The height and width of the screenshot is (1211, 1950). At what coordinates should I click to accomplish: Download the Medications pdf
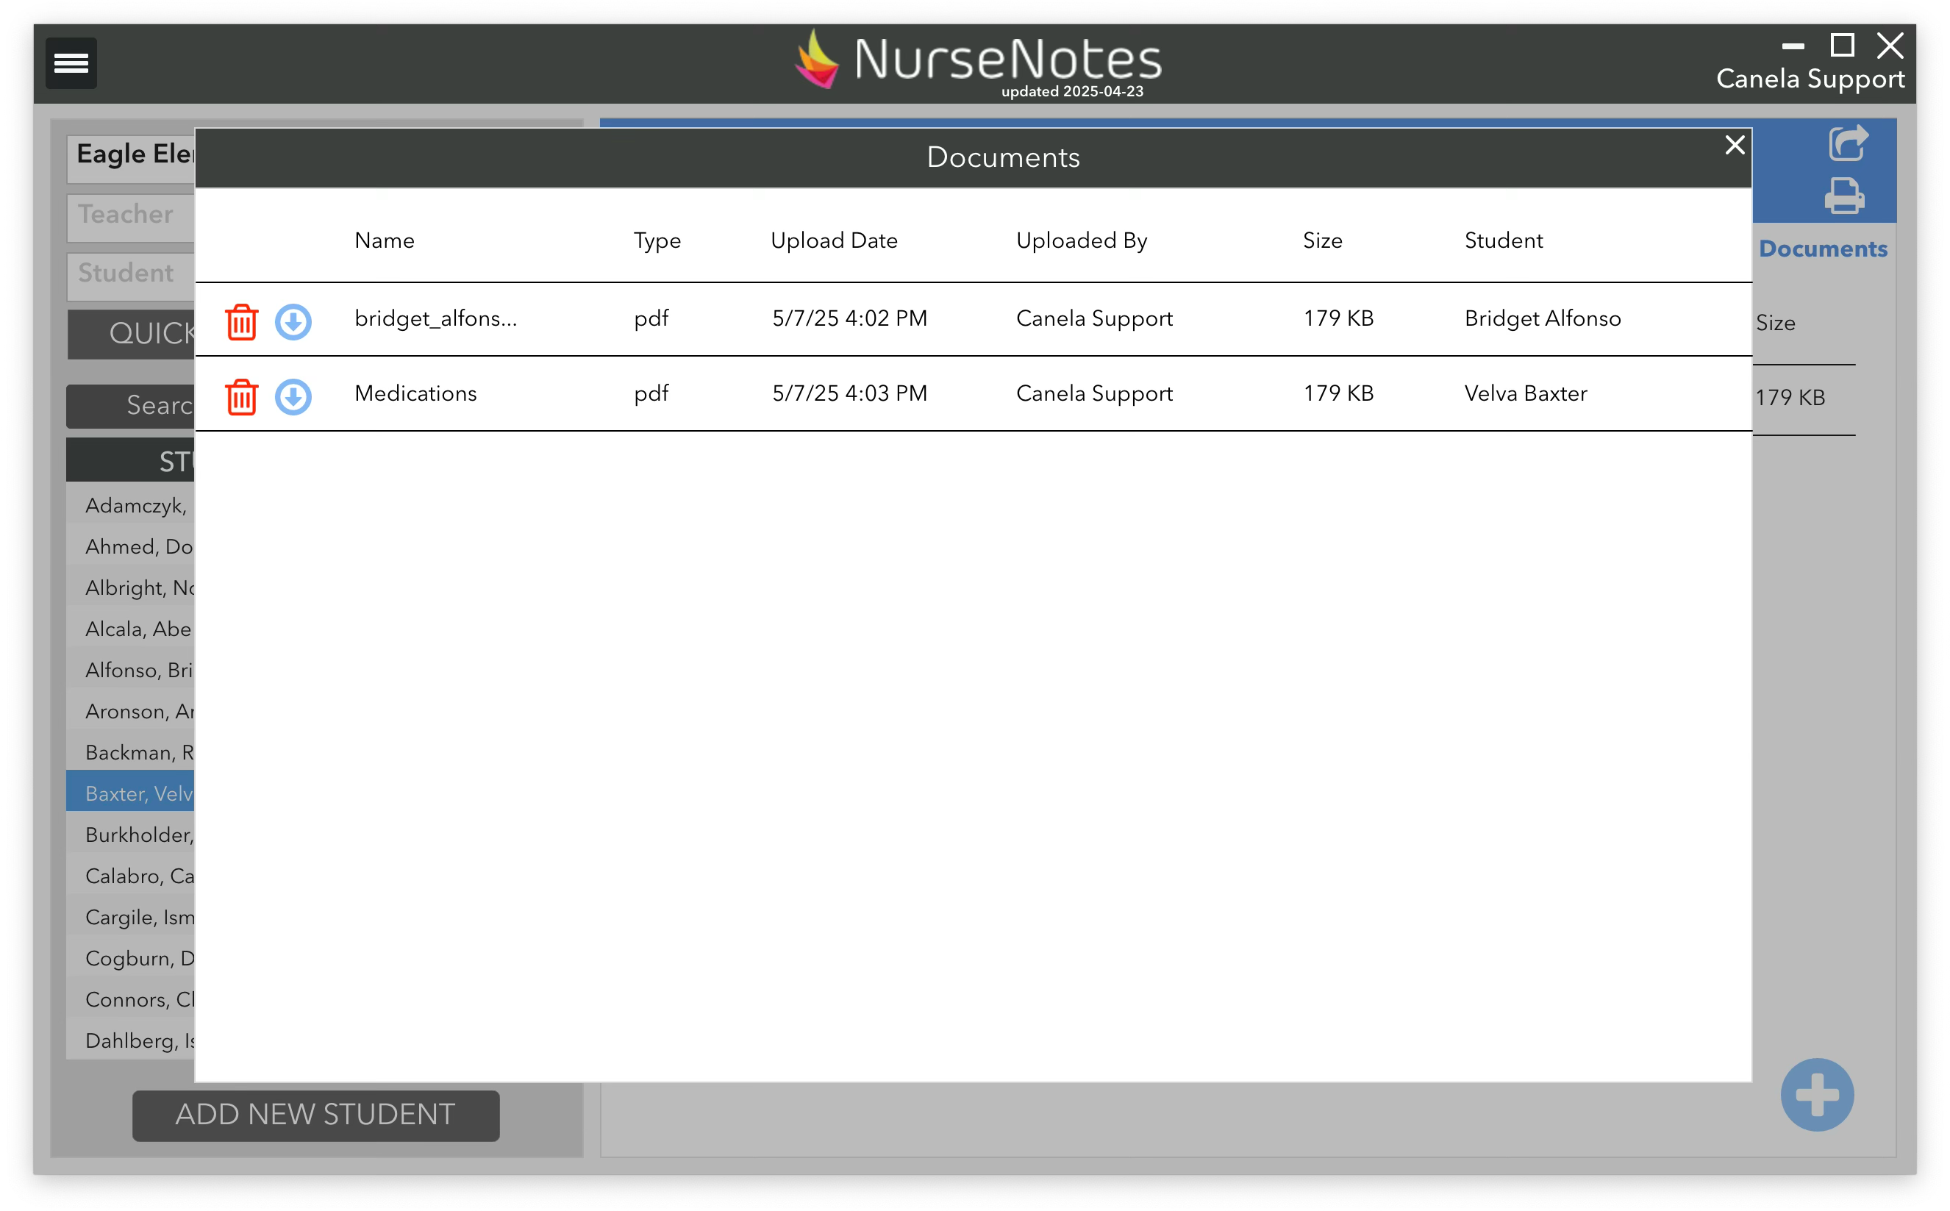293,396
